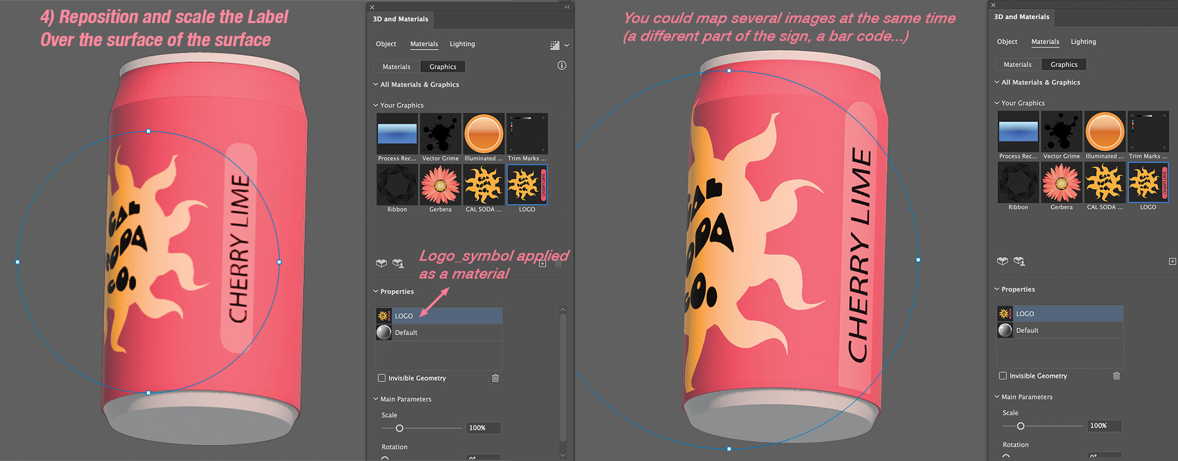Click the add materials cube icon, left panel
Screen dimensions: 1178x461
[x=381, y=263]
